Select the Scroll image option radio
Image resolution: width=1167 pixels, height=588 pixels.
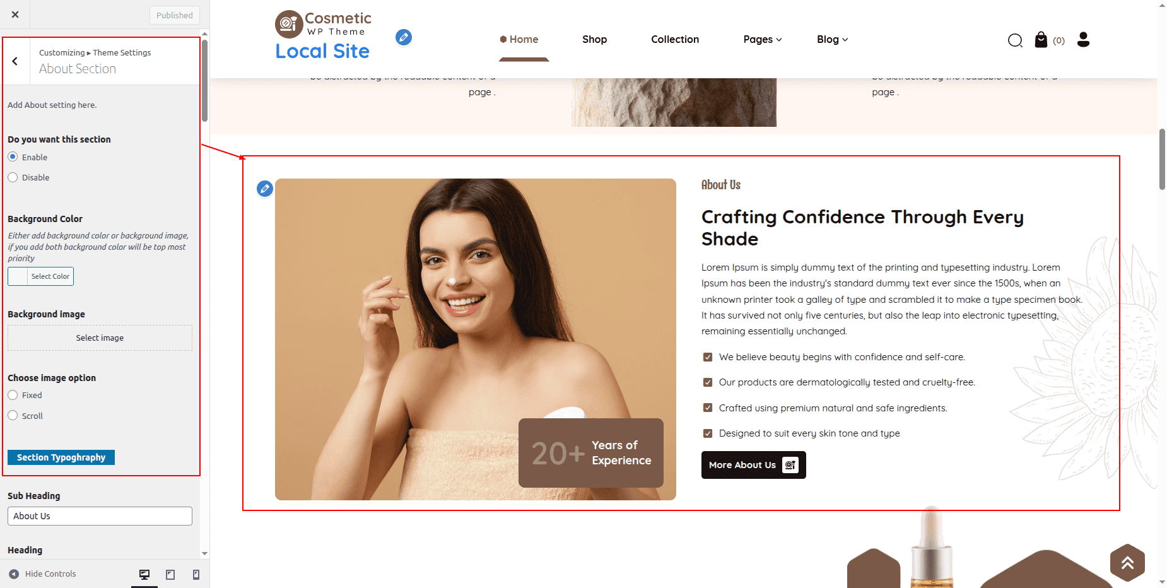pos(13,415)
